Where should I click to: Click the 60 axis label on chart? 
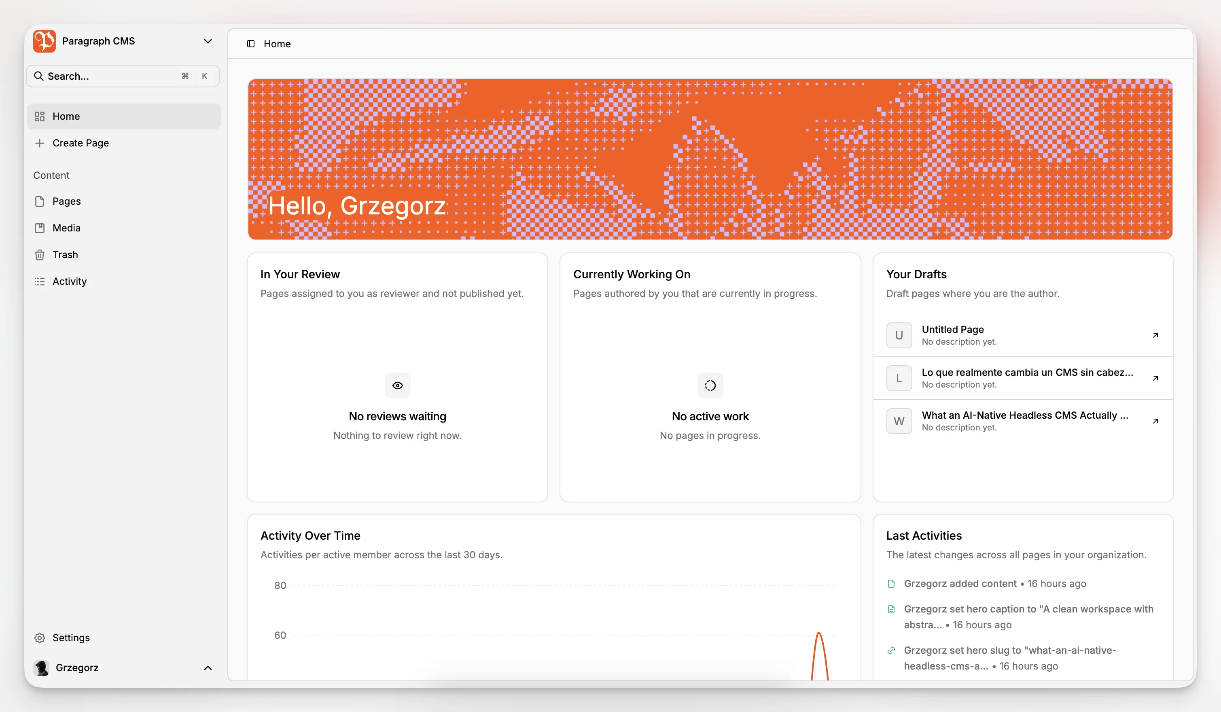point(280,635)
